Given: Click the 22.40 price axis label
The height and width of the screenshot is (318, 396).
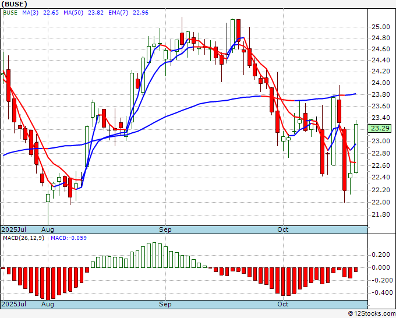Looking at the screenshot, I should click(x=381, y=177).
